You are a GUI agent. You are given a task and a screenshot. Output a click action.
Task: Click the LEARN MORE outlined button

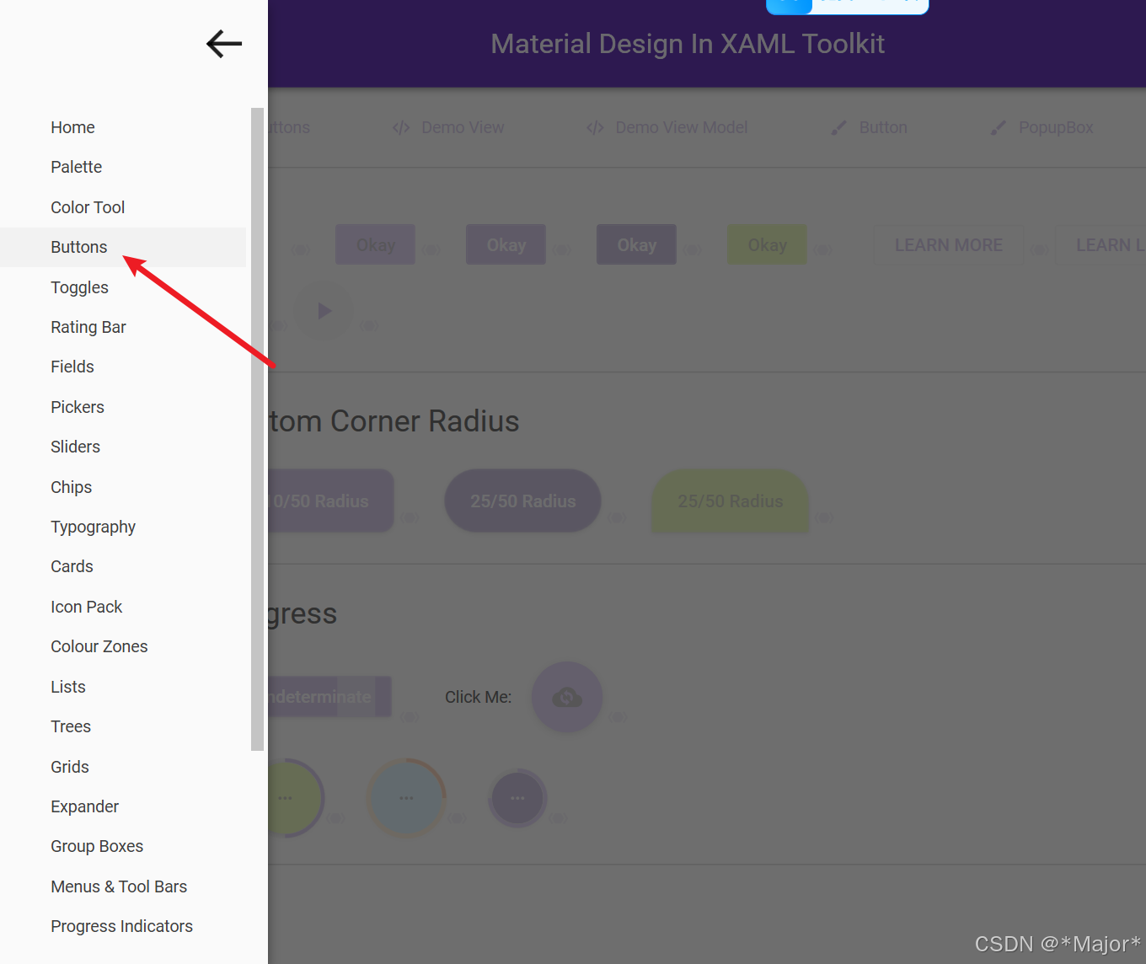pyautogui.click(x=949, y=244)
